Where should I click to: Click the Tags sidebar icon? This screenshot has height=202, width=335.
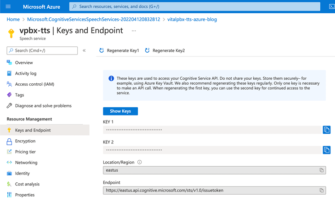coord(9,95)
